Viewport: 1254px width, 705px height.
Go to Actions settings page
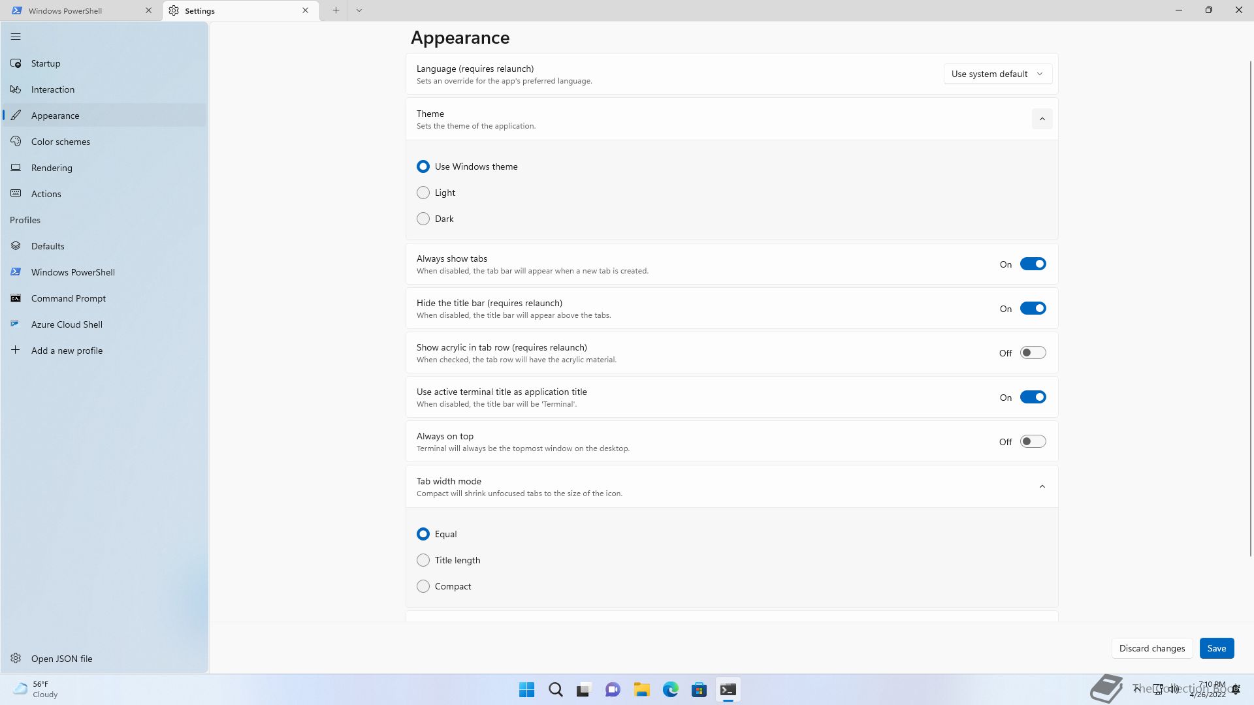[x=104, y=194]
